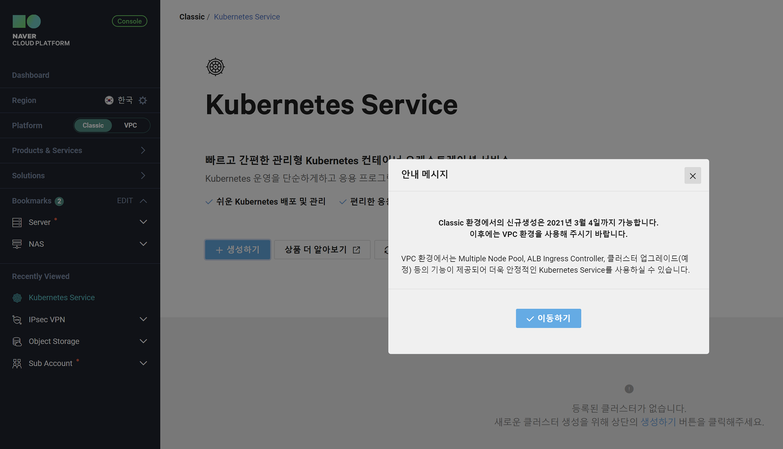Click the Object Storage icon
Image resolution: width=783 pixels, height=449 pixels.
tap(17, 342)
